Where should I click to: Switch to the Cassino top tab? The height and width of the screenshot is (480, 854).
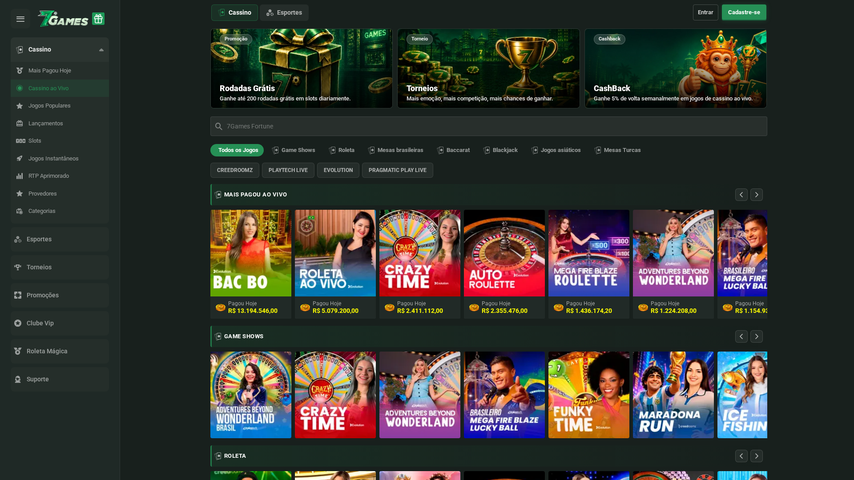pos(234,12)
